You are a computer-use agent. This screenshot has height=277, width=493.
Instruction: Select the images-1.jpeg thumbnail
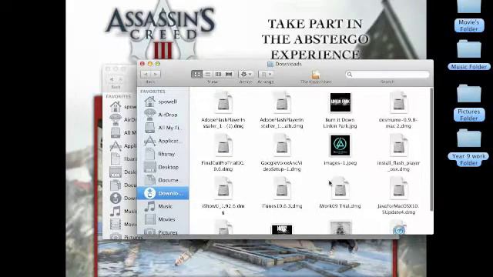[x=340, y=145]
